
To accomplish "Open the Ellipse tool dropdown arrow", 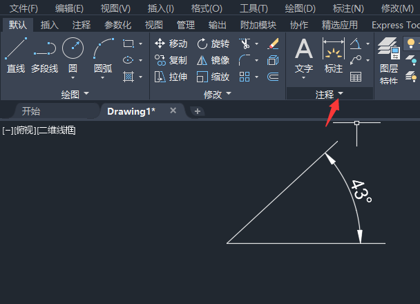I will [141, 61].
